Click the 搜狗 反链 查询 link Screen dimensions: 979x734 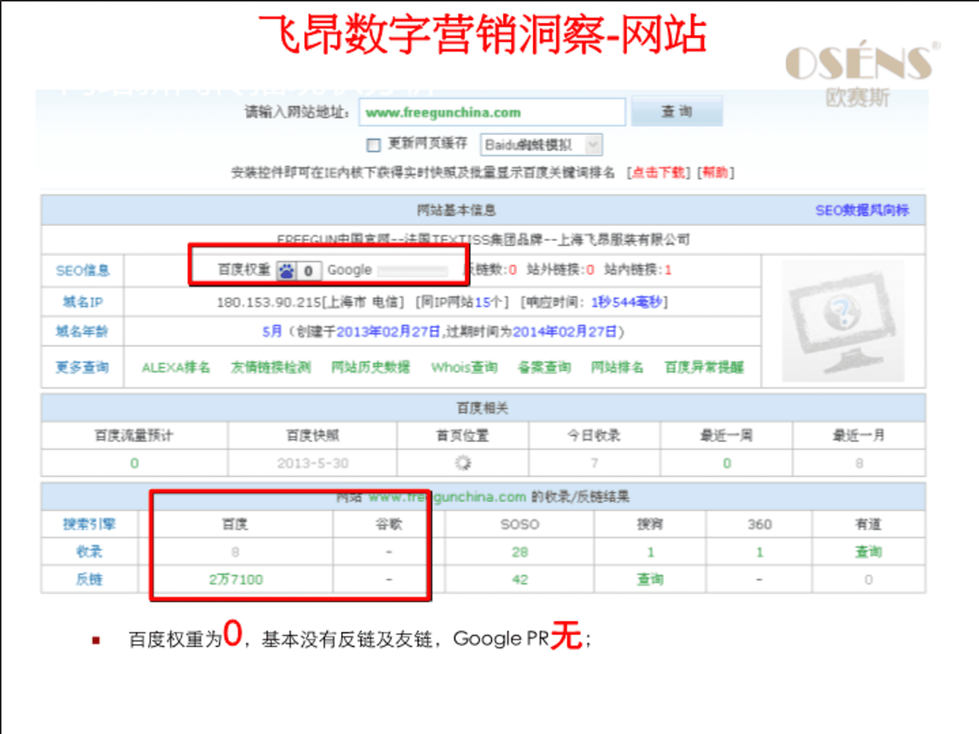pos(650,579)
